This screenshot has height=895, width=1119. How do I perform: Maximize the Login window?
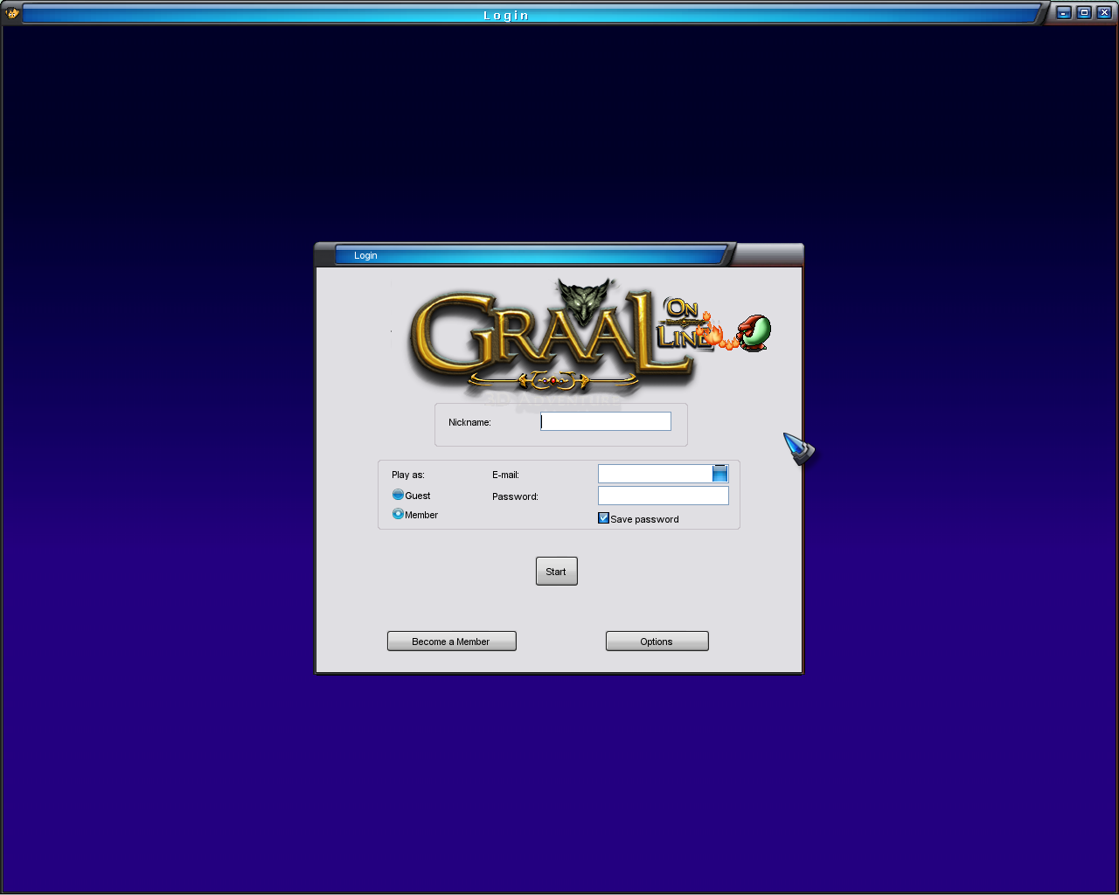tap(1083, 13)
